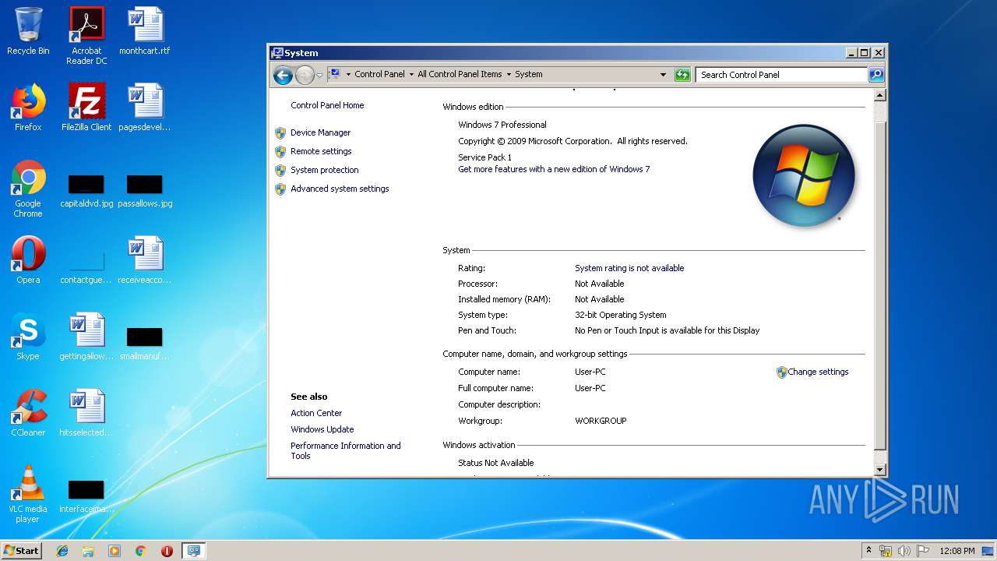997x561 pixels.
Task: Select the interfaceima... file icon
Action: click(86, 496)
